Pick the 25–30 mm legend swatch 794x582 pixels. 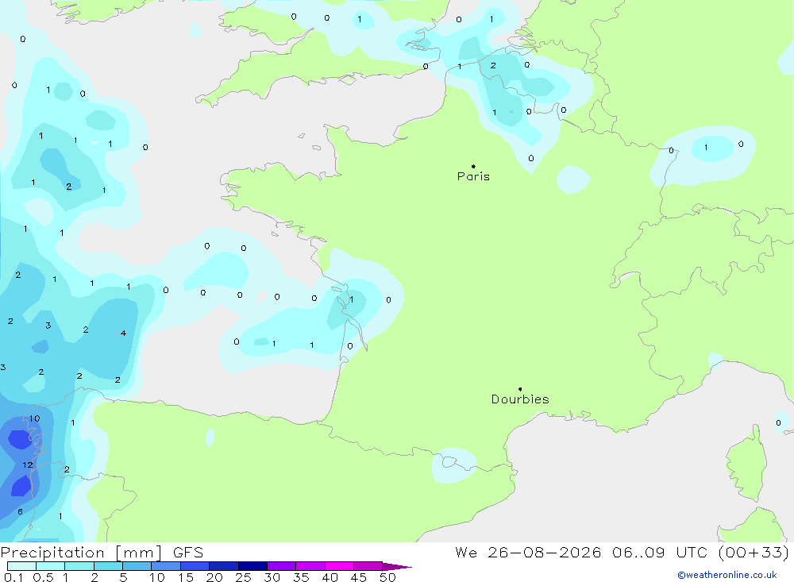(x=252, y=566)
